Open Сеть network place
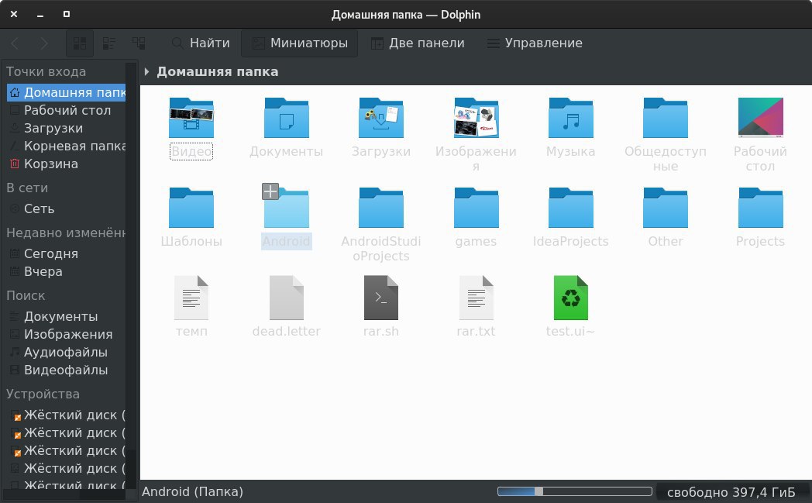Image resolution: width=812 pixels, height=503 pixels. pyautogui.click(x=67, y=208)
